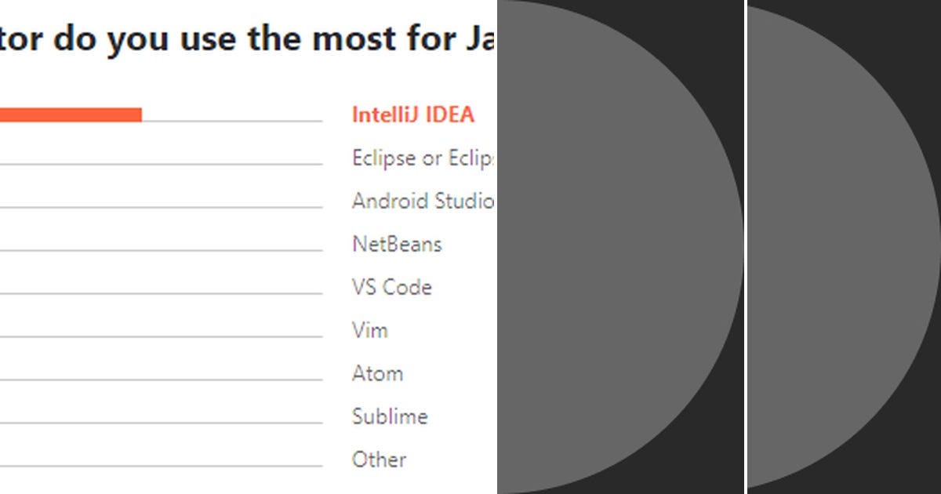The image size is (941, 494).
Task: Click the bar track beside Android Studio
Action: click(161, 207)
